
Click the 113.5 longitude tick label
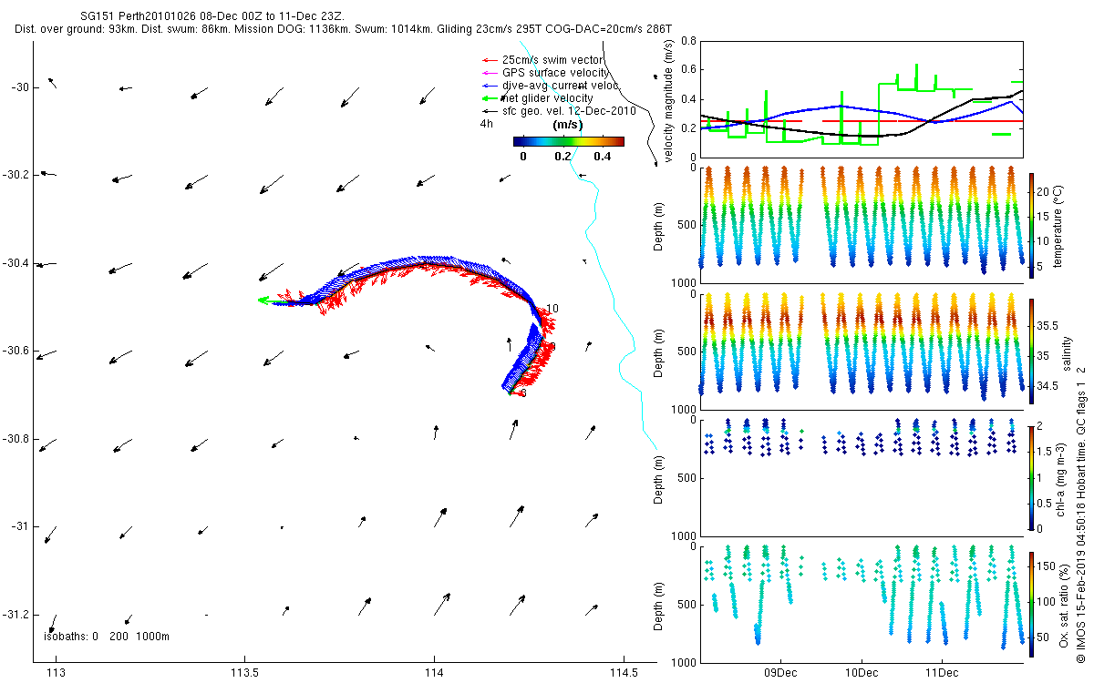244,673
